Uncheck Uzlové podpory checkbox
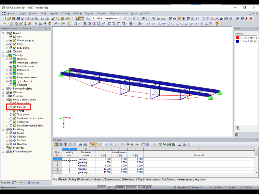Screen dimensions: 259x194 pyautogui.click(x=11, y=41)
